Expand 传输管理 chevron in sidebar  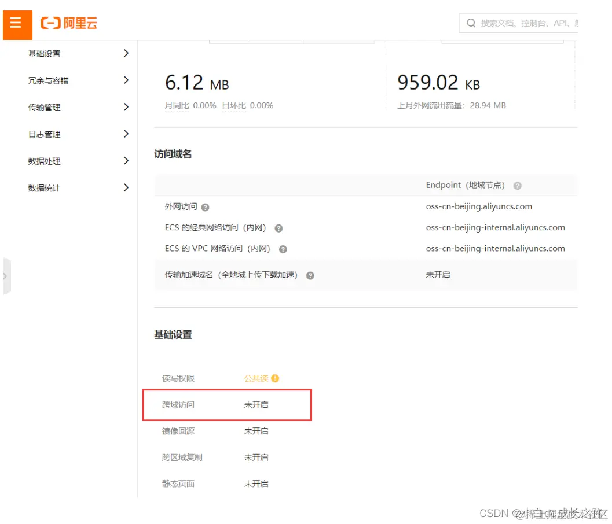coord(126,107)
